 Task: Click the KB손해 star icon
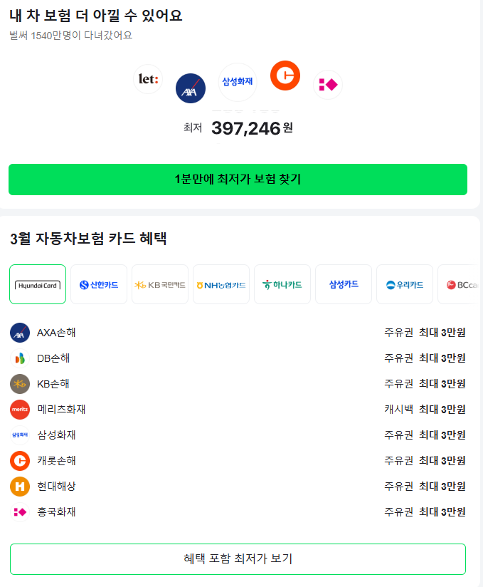coord(21,383)
